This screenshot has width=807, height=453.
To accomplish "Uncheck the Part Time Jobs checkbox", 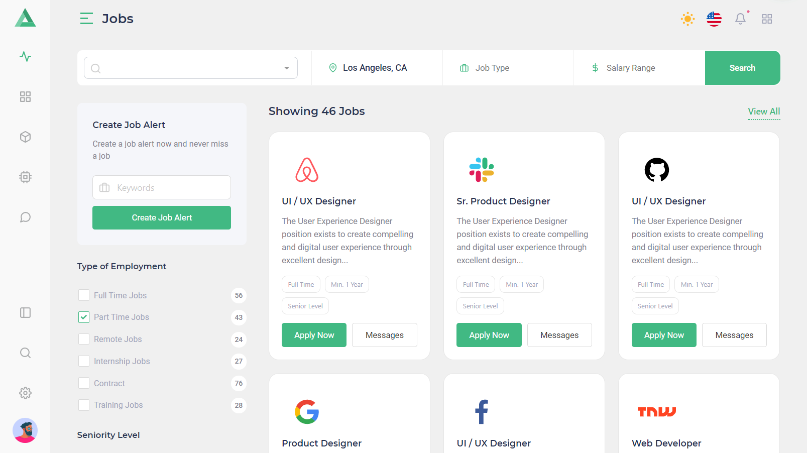I will click(84, 317).
